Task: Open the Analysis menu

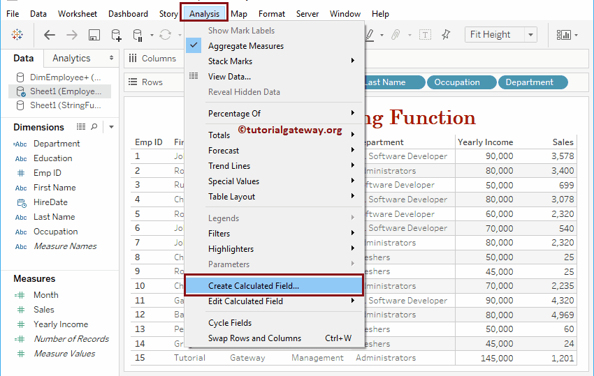Action: tap(204, 14)
